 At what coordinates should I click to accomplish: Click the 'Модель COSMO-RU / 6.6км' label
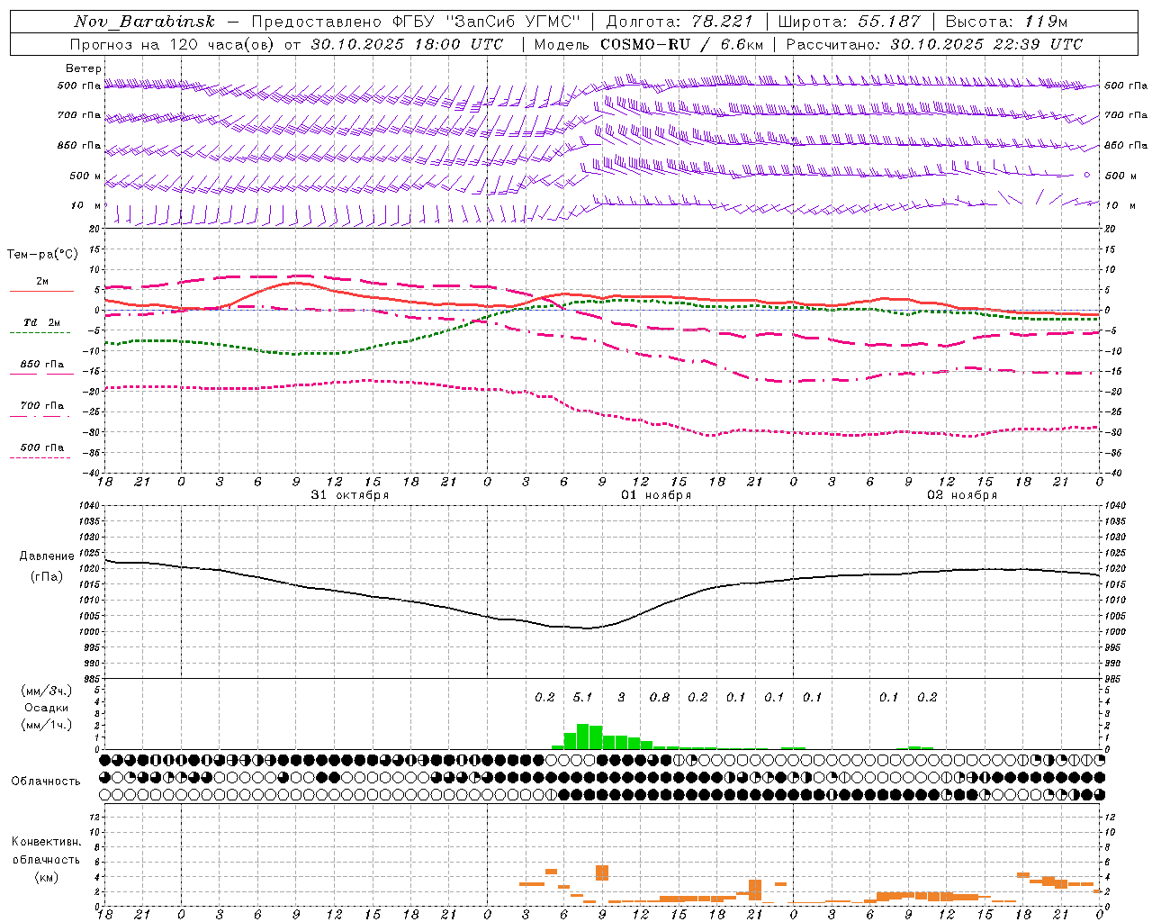649,44
